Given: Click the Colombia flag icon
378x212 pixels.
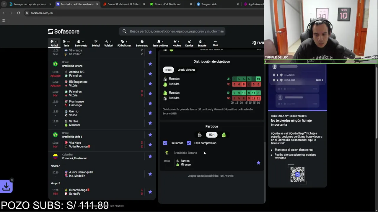Looking at the screenshot, I should pyautogui.click(x=55, y=156).
